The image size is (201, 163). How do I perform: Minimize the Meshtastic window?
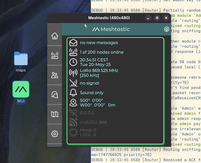(x=148, y=18)
